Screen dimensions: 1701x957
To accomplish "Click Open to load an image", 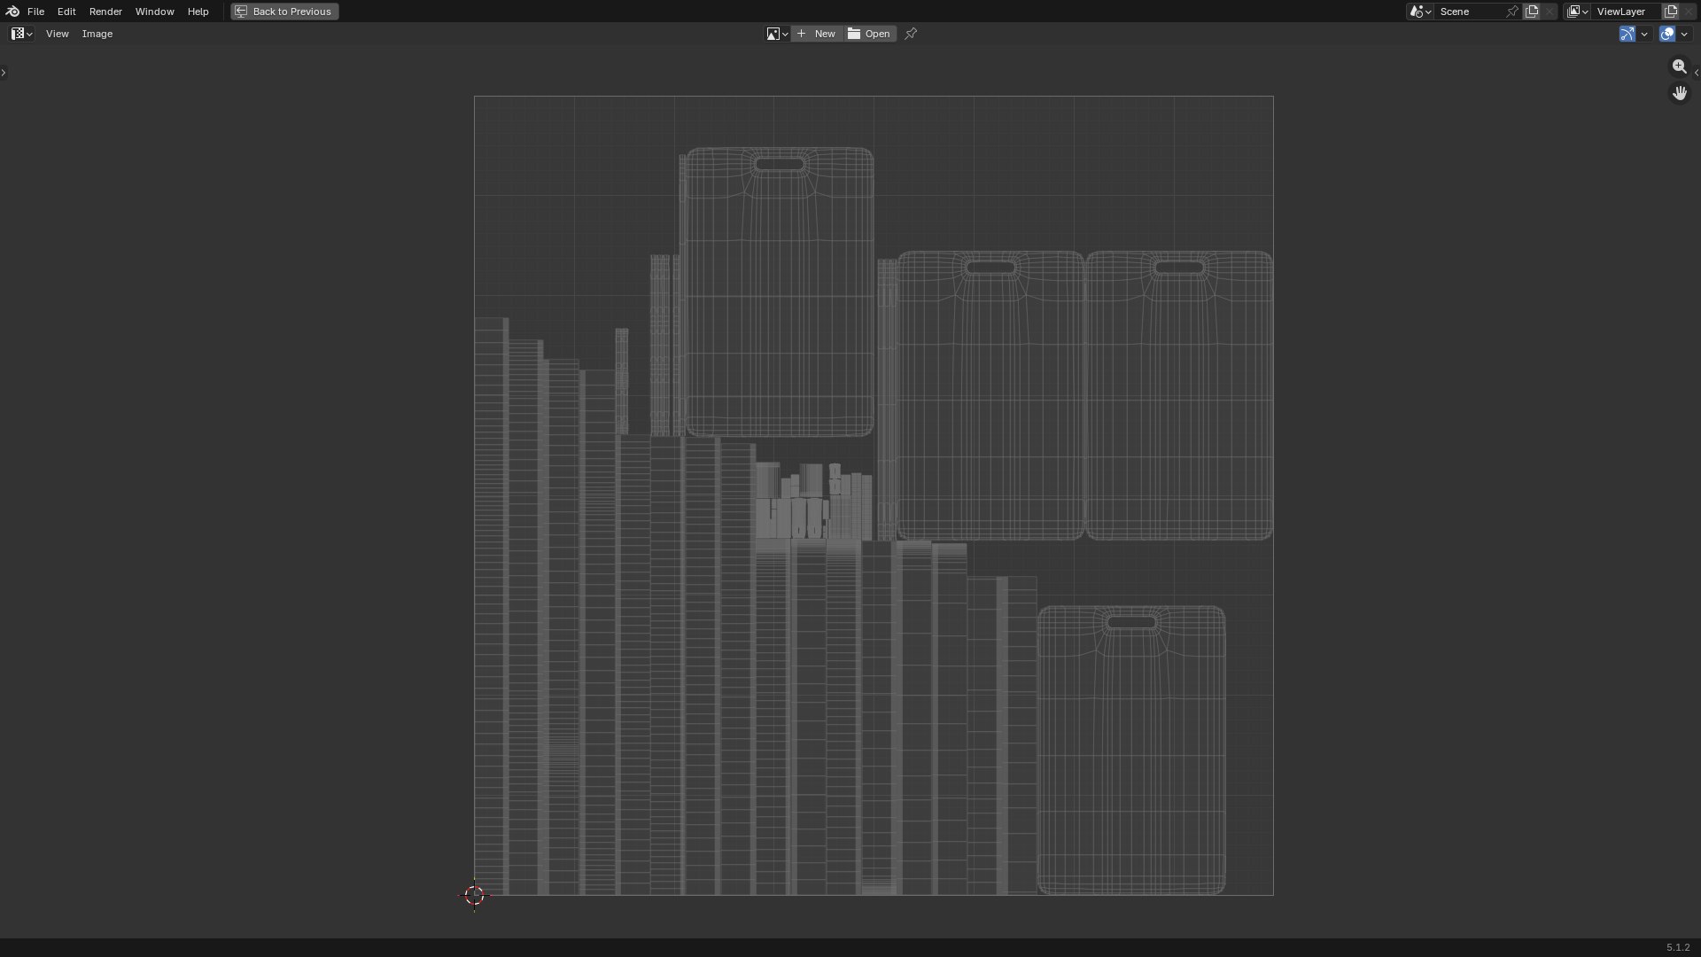I will pos(869,34).
